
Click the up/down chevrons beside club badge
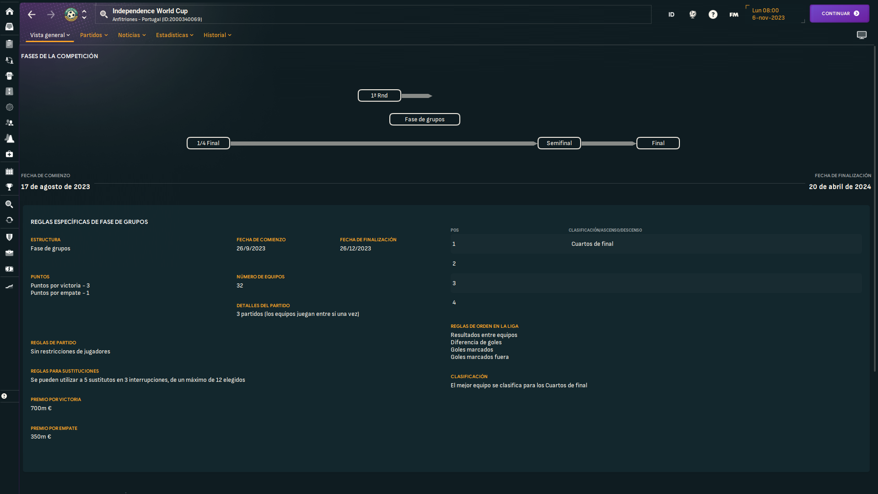[84, 14]
